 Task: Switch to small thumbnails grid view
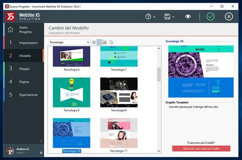coord(94,42)
